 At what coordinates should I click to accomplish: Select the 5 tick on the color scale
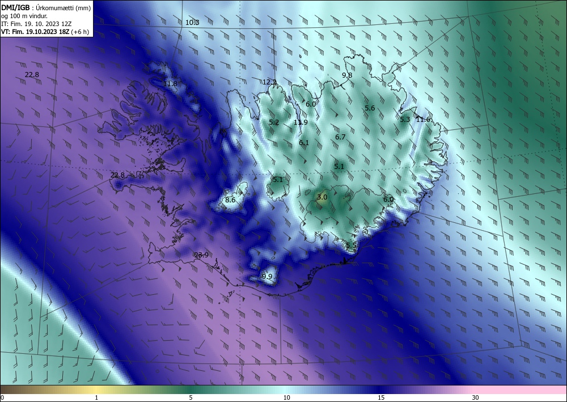tap(191, 398)
